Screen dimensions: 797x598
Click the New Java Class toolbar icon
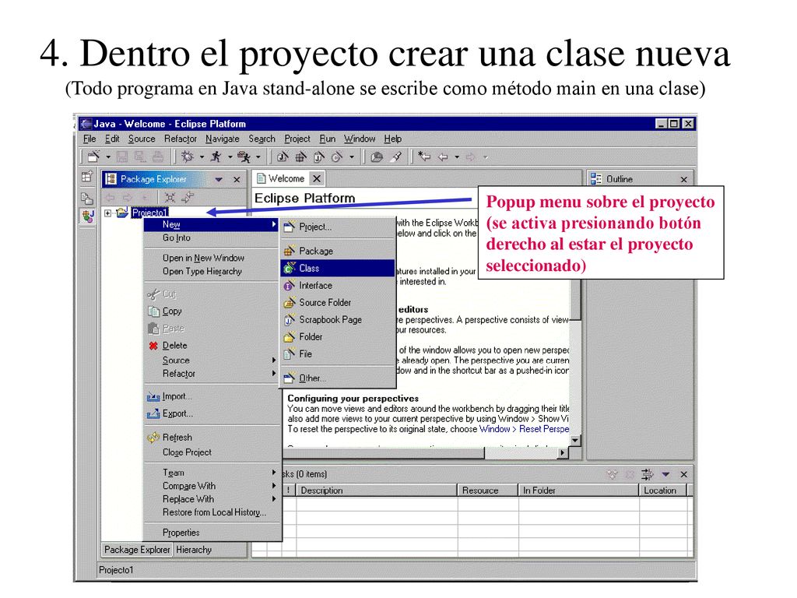point(337,157)
